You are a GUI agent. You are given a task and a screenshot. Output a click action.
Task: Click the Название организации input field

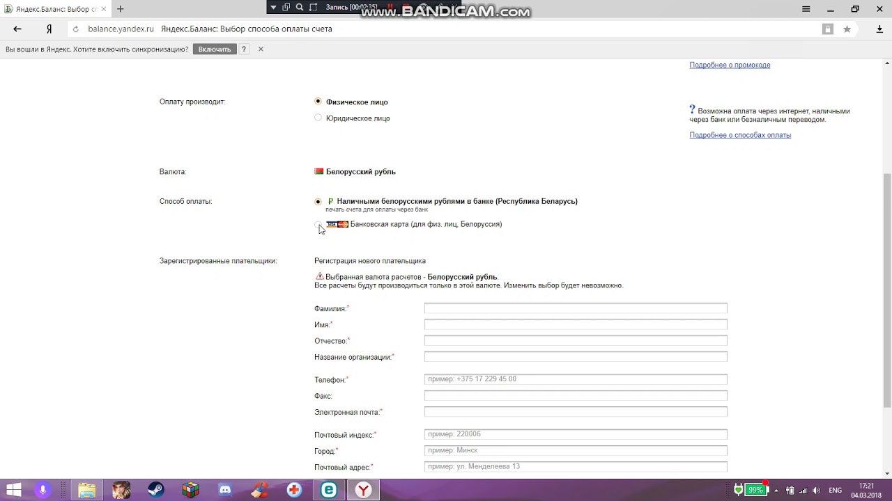576,356
